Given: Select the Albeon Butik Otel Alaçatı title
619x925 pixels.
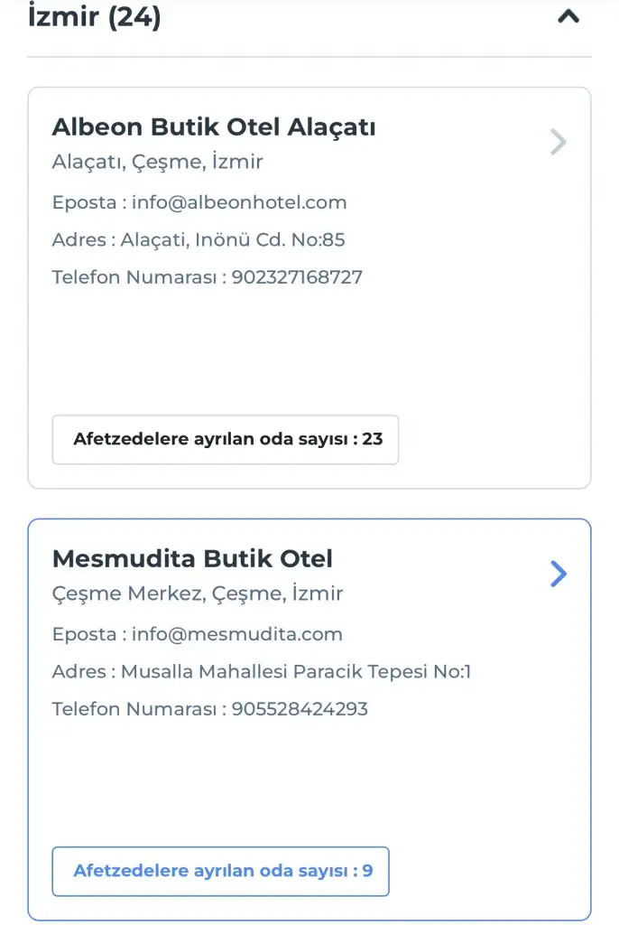Looking at the screenshot, I should (x=214, y=127).
